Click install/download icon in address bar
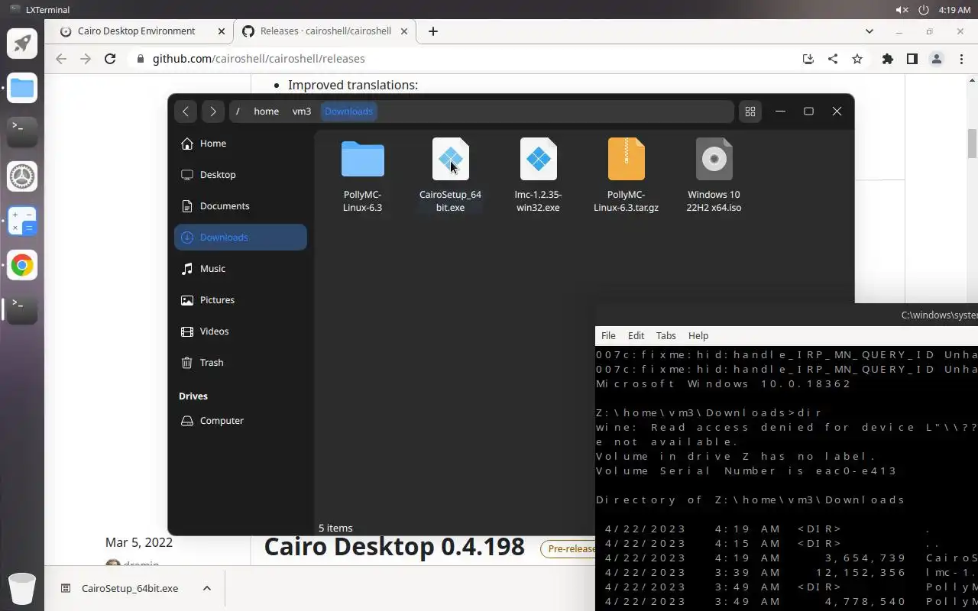The width and height of the screenshot is (978, 611). coord(808,59)
